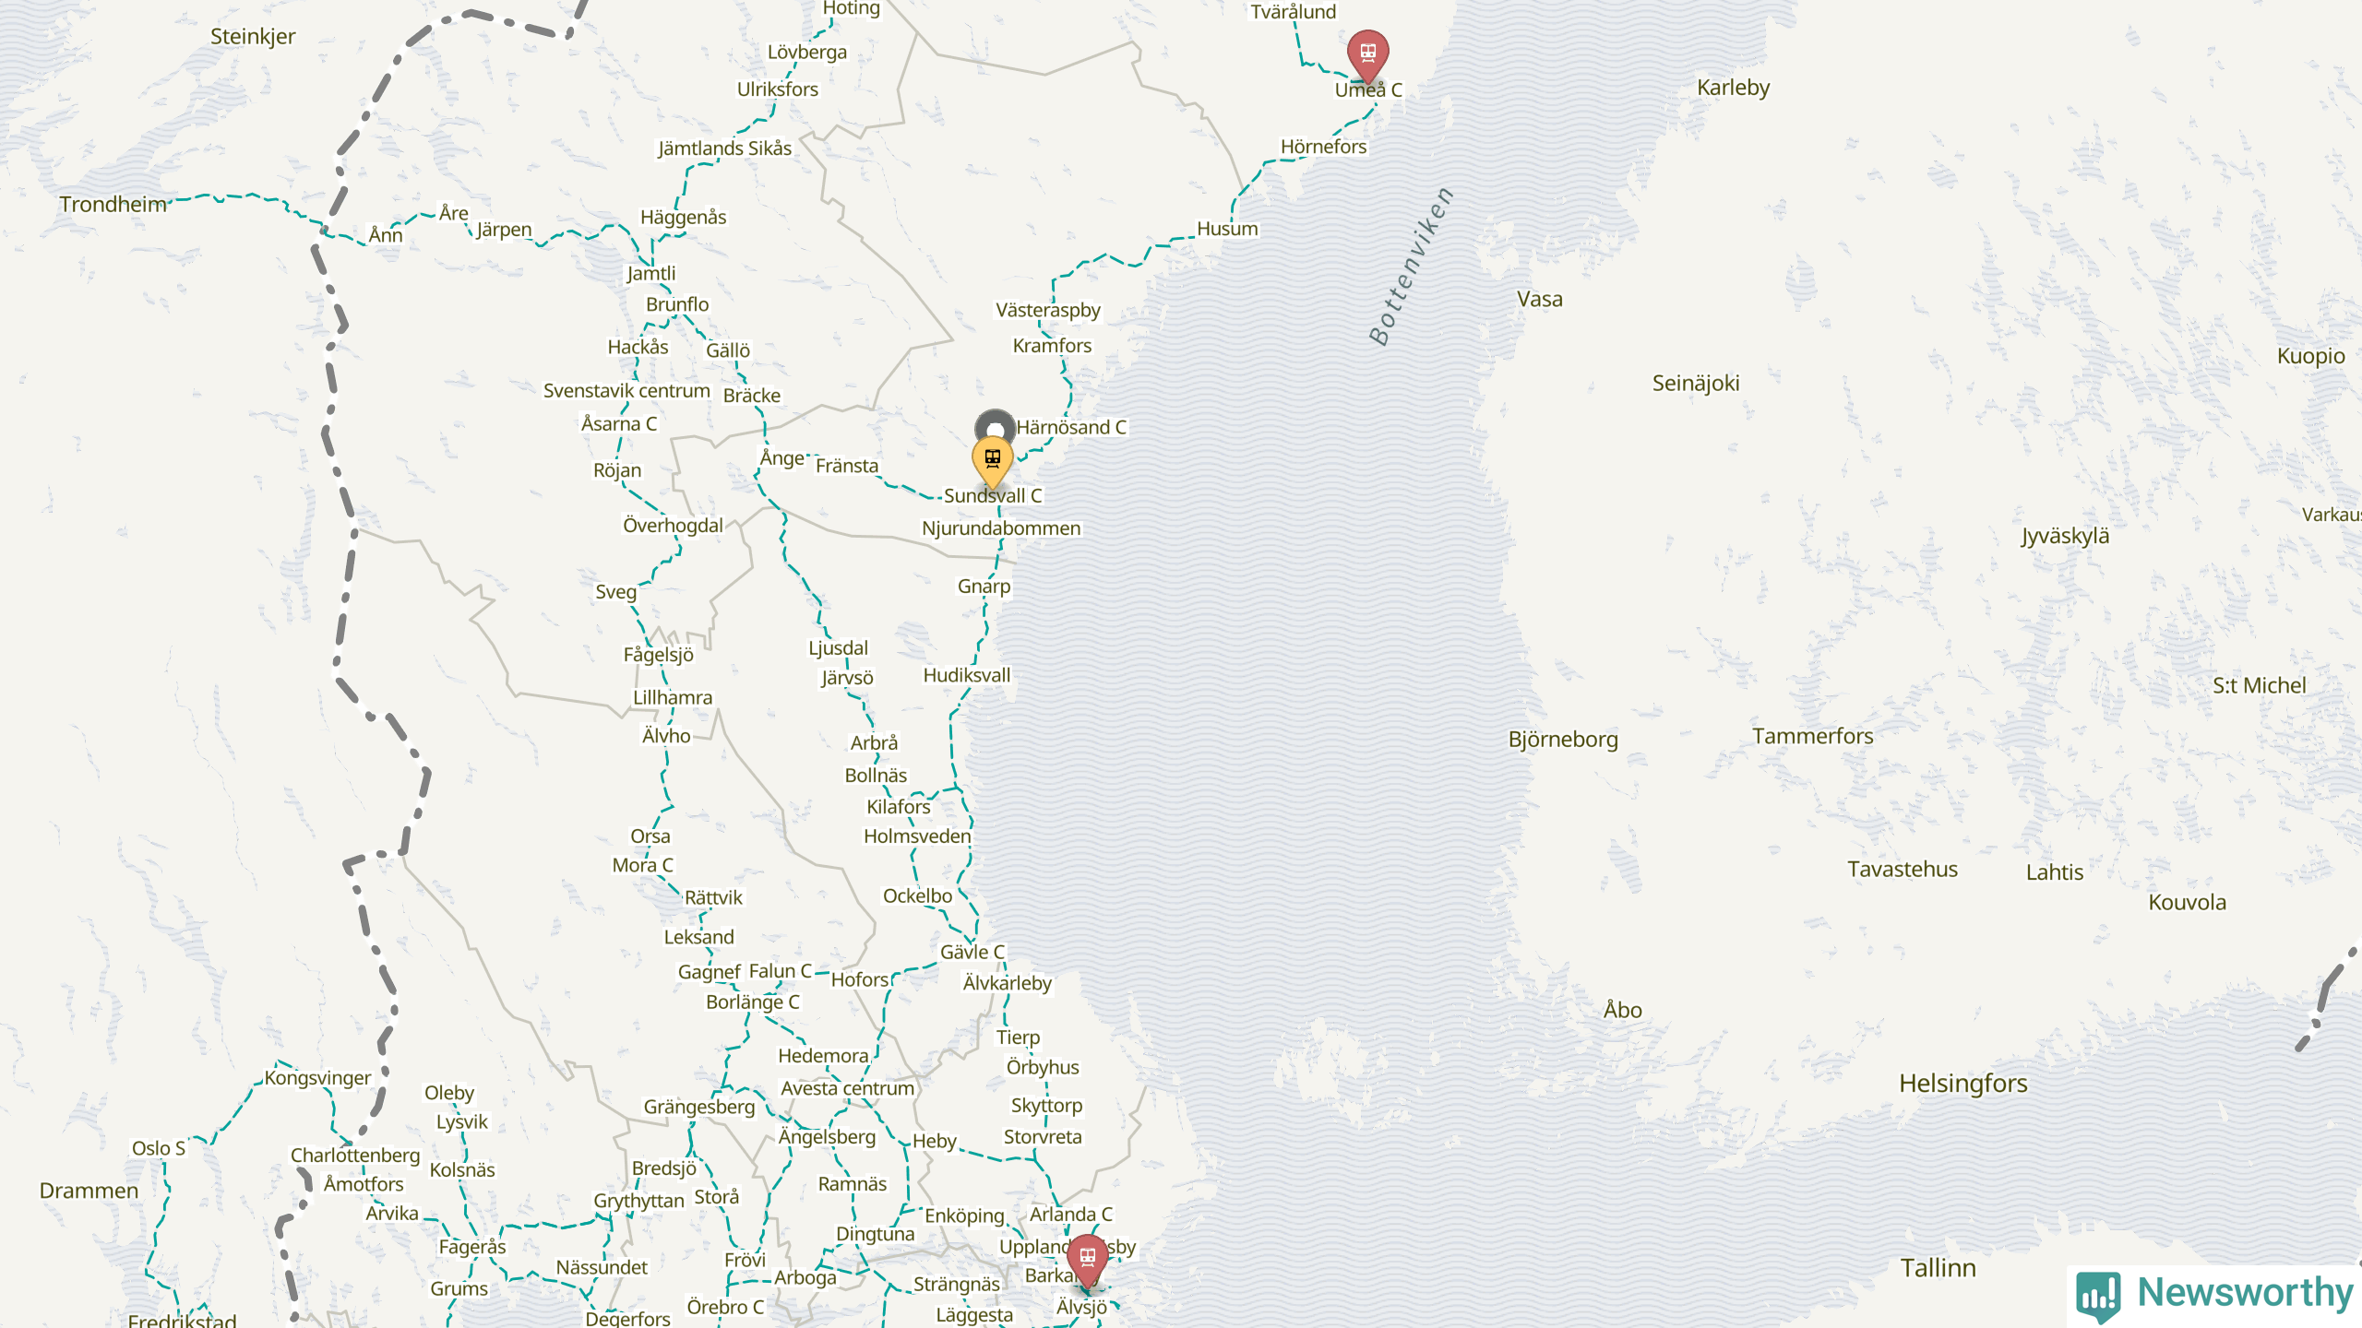Click the Arlanda C station label

[1071, 1215]
